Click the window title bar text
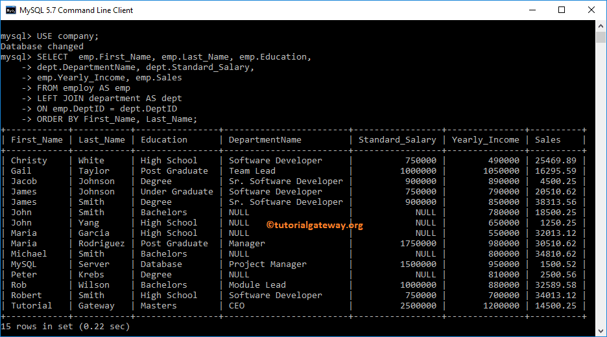This screenshot has width=607, height=337. click(76, 10)
